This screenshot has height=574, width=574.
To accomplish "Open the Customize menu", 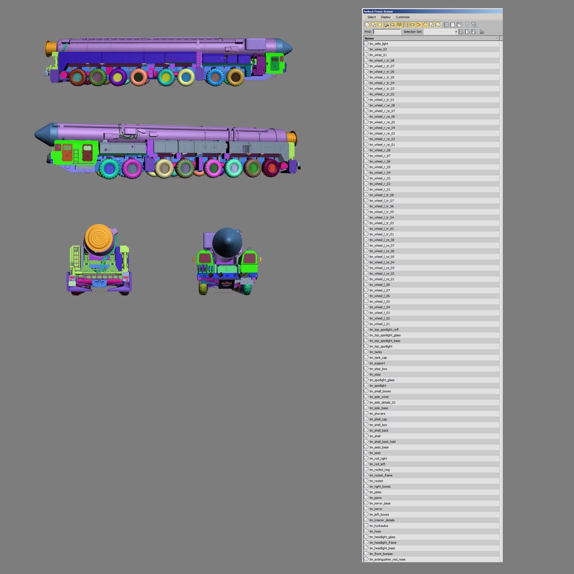I will (402, 17).
